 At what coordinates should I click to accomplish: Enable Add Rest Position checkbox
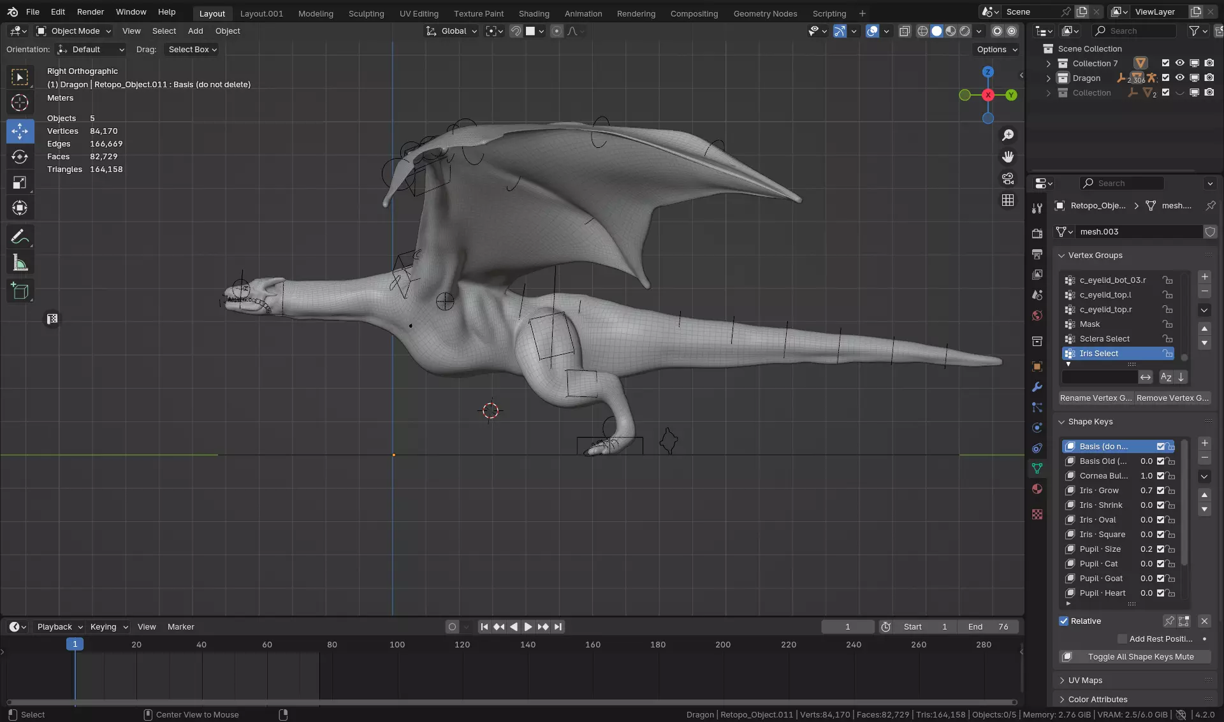(1123, 639)
